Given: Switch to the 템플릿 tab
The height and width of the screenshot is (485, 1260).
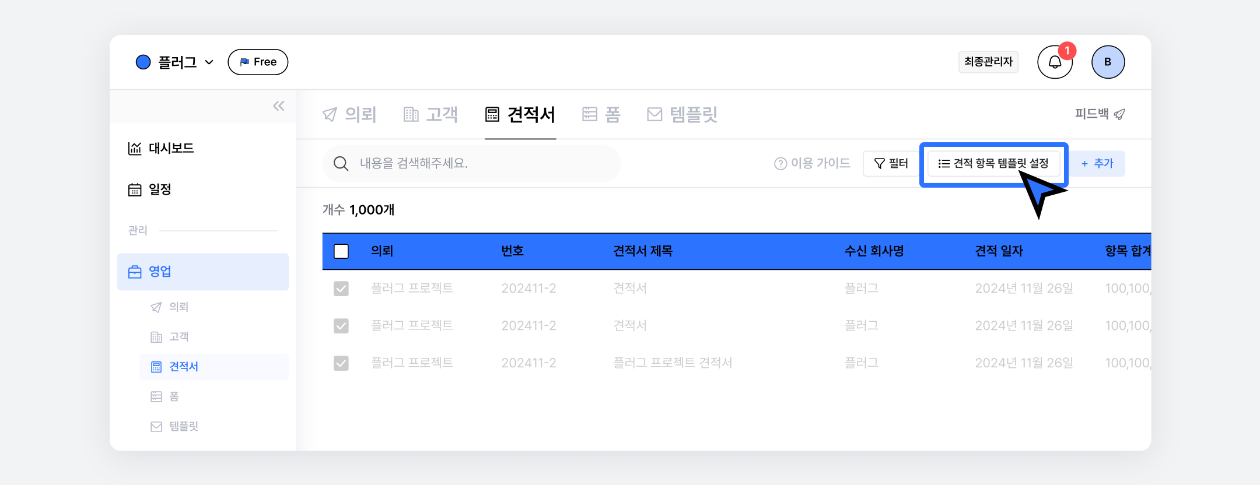Looking at the screenshot, I should coord(682,114).
